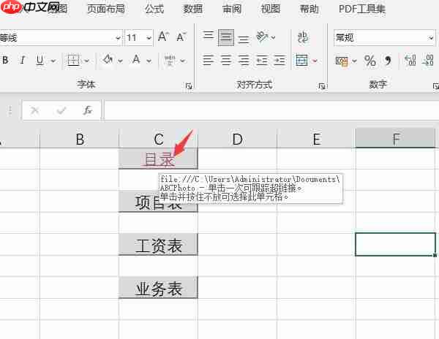Click the formula bar Cancel X icon
The height and width of the screenshot is (339, 439).
click(34, 110)
